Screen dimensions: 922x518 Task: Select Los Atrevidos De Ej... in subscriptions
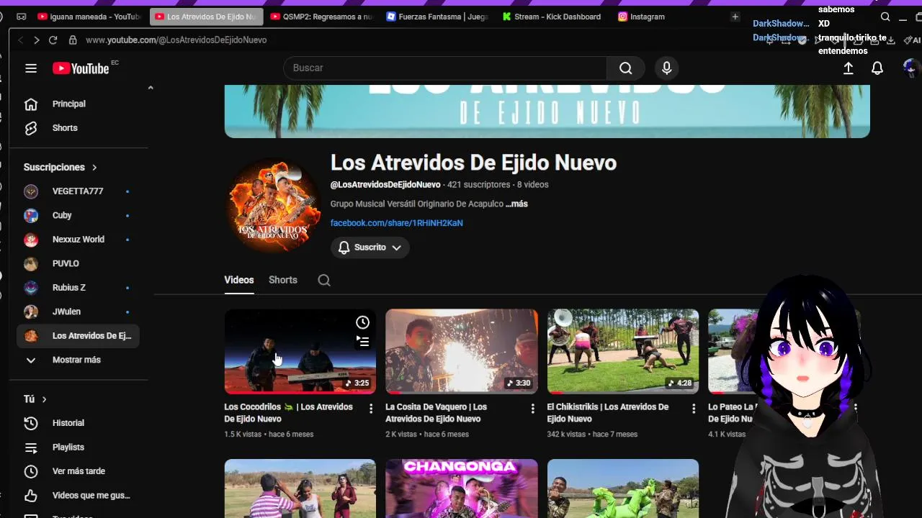78,336
